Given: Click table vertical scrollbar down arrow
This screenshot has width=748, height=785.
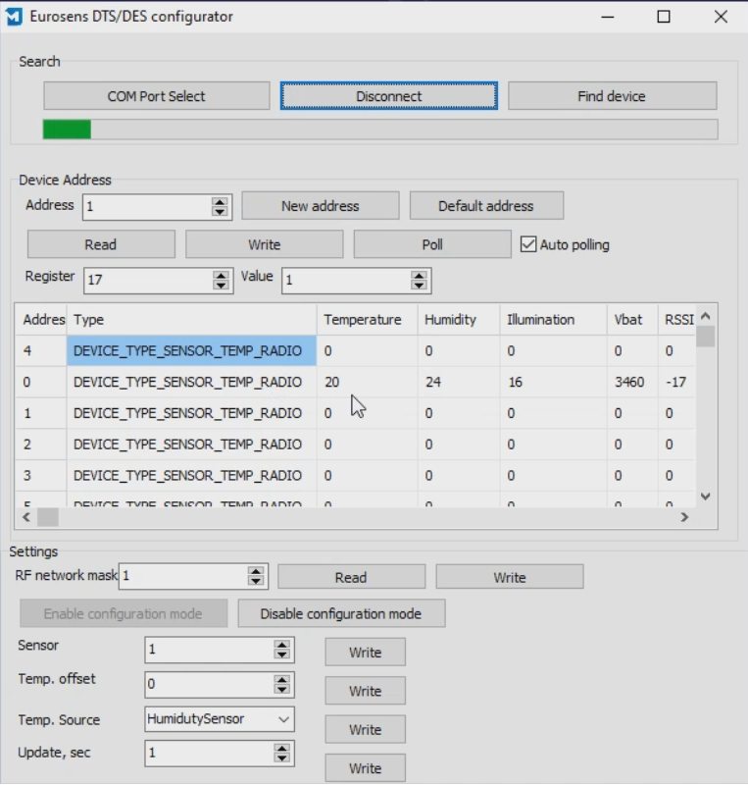Looking at the screenshot, I should click(706, 497).
